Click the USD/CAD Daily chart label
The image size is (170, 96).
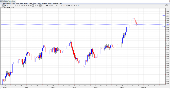click(x=7, y=7)
